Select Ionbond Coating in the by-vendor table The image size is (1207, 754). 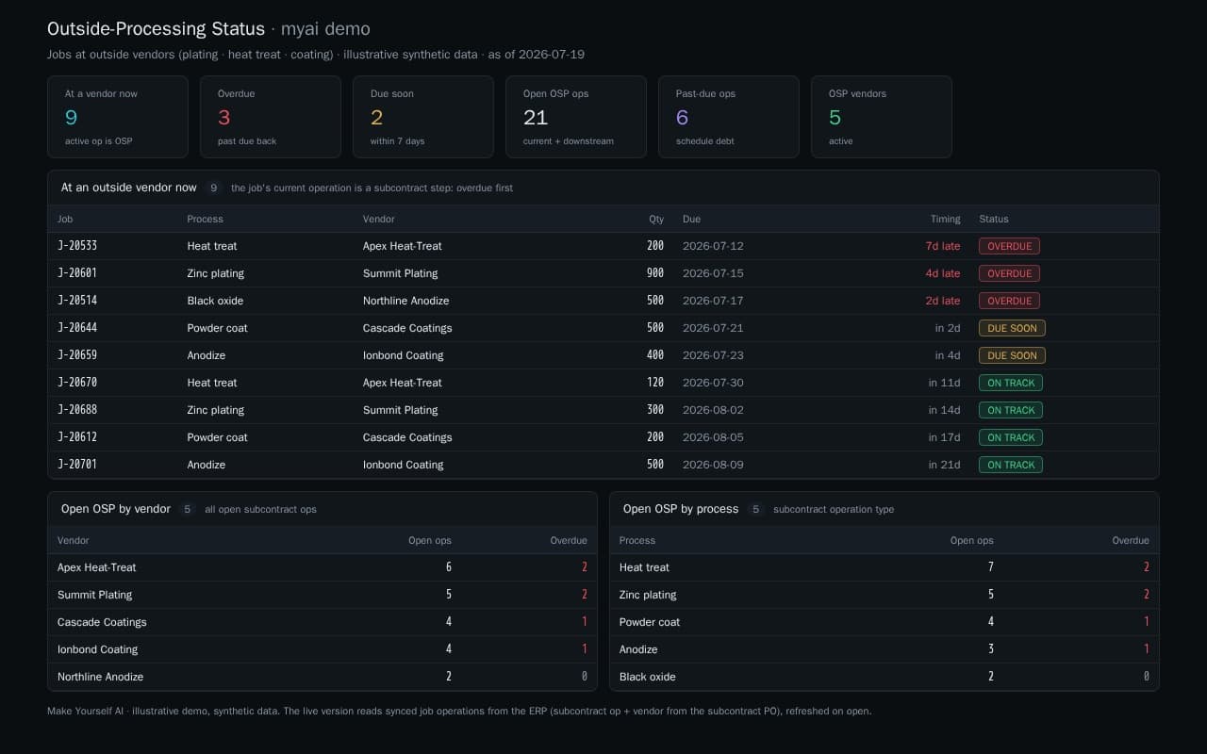tap(322, 649)
